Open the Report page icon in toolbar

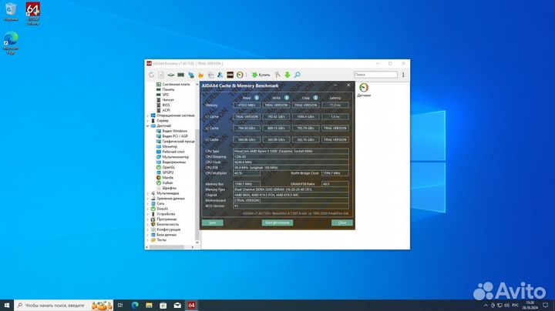[161, 75]
